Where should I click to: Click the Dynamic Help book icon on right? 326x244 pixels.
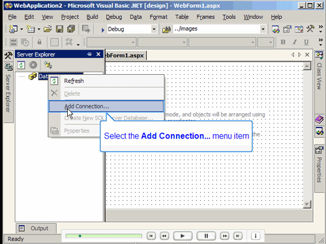point(319,119)
